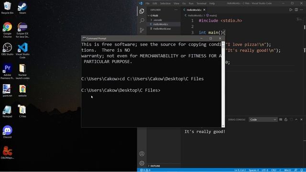This screenshot has height=172, width=306.
Task: Click the editor minimap in VS Code
Action: click(x=299, y=19)
